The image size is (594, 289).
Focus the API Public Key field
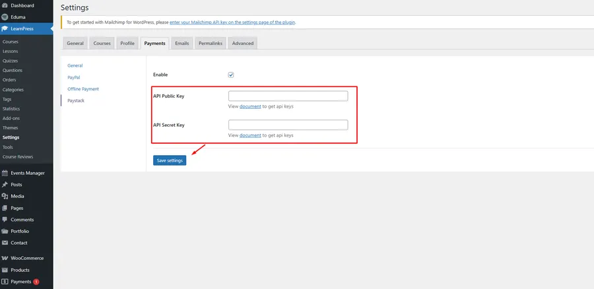pyautogui.click(x=288, y=96)
